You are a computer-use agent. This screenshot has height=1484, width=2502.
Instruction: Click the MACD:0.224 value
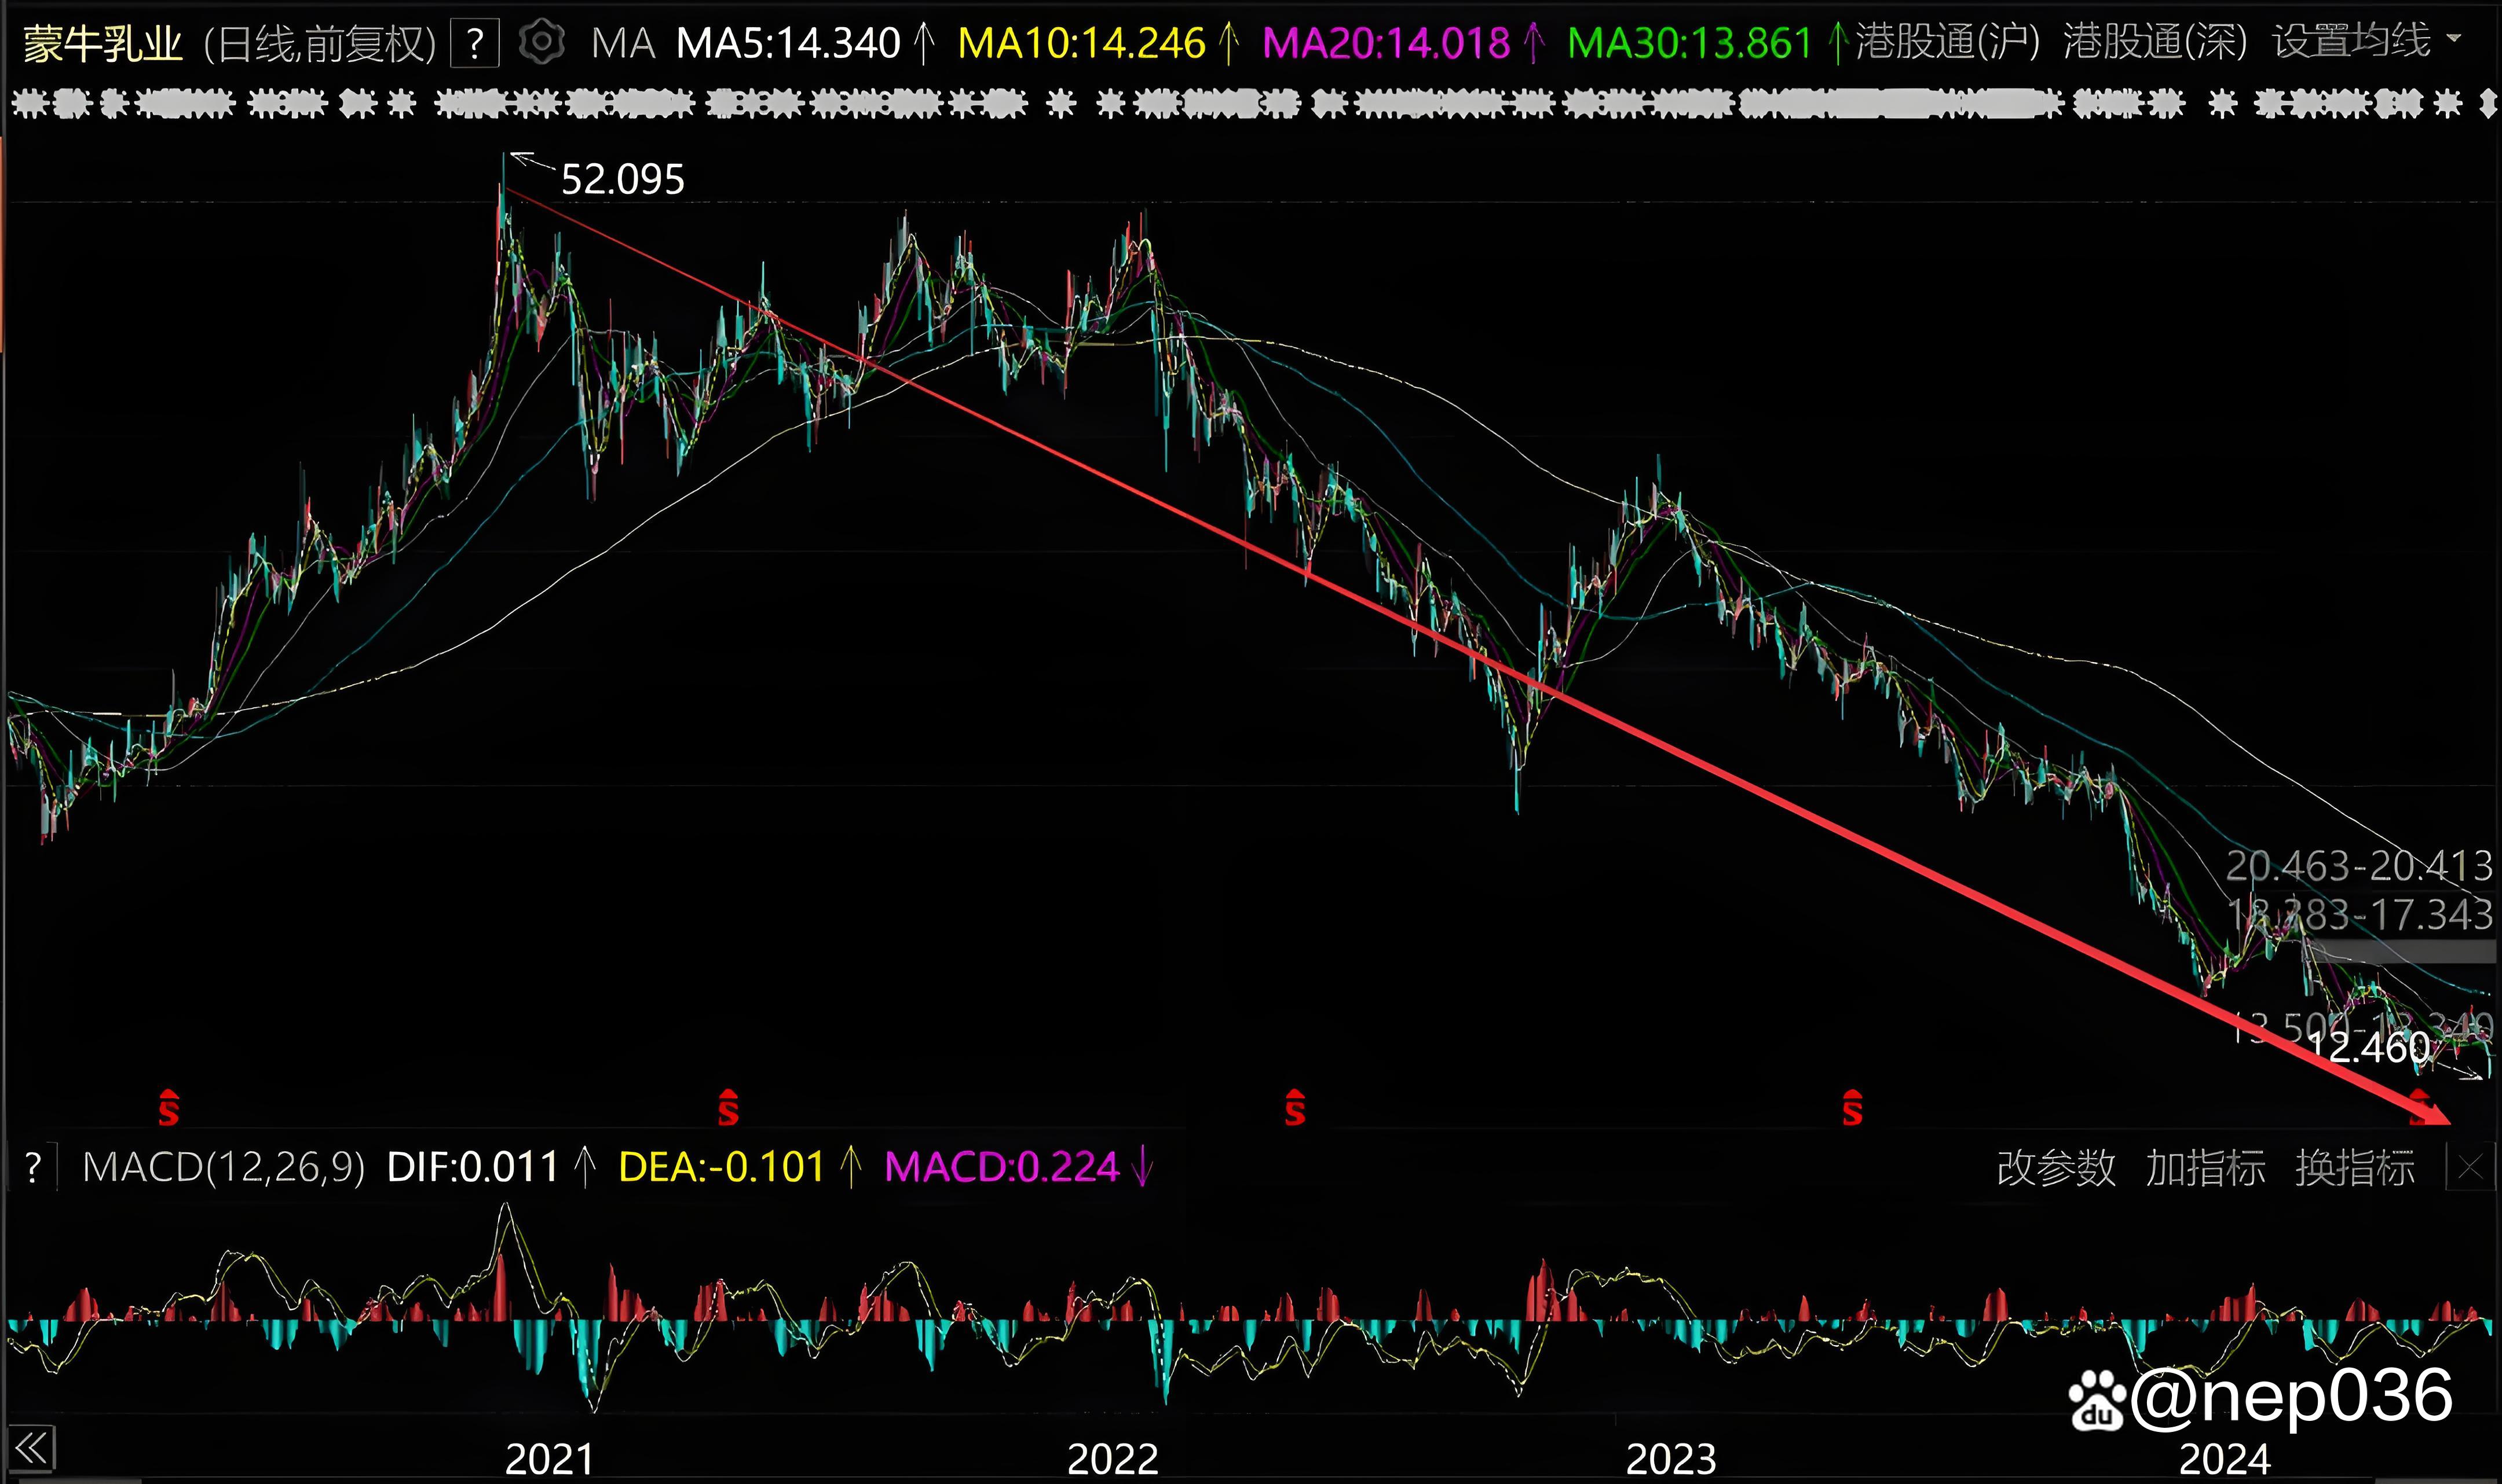point(1001,1168)
